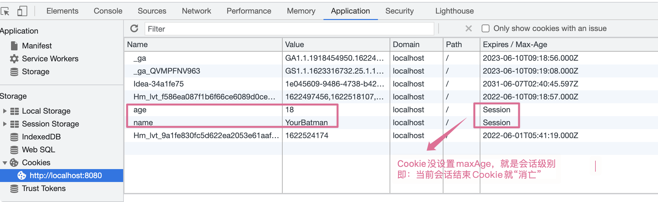The height and width of the screenshot is (202, 658).
Task: Select http://localhost:8080 cookie origin
Action: pos(65,176)
